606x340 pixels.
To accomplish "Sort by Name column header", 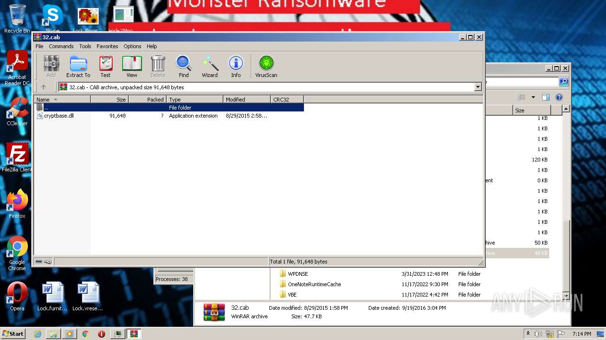I will tap(62, 100).
